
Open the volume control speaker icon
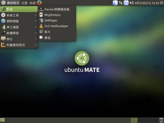coord(132,3)
